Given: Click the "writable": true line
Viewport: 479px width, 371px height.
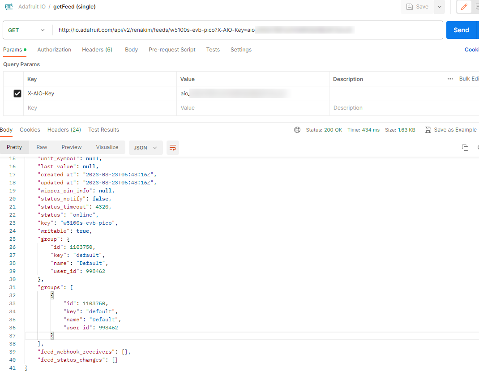Looking at the screenshot, I should (x=65, y=231).
